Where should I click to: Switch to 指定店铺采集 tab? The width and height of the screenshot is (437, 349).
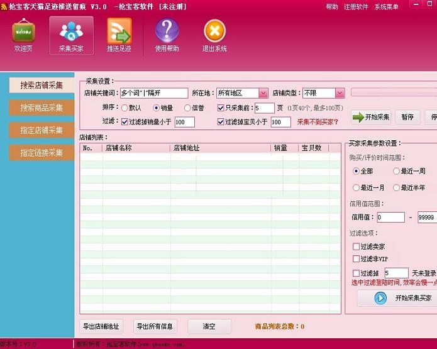click(41, 130)
